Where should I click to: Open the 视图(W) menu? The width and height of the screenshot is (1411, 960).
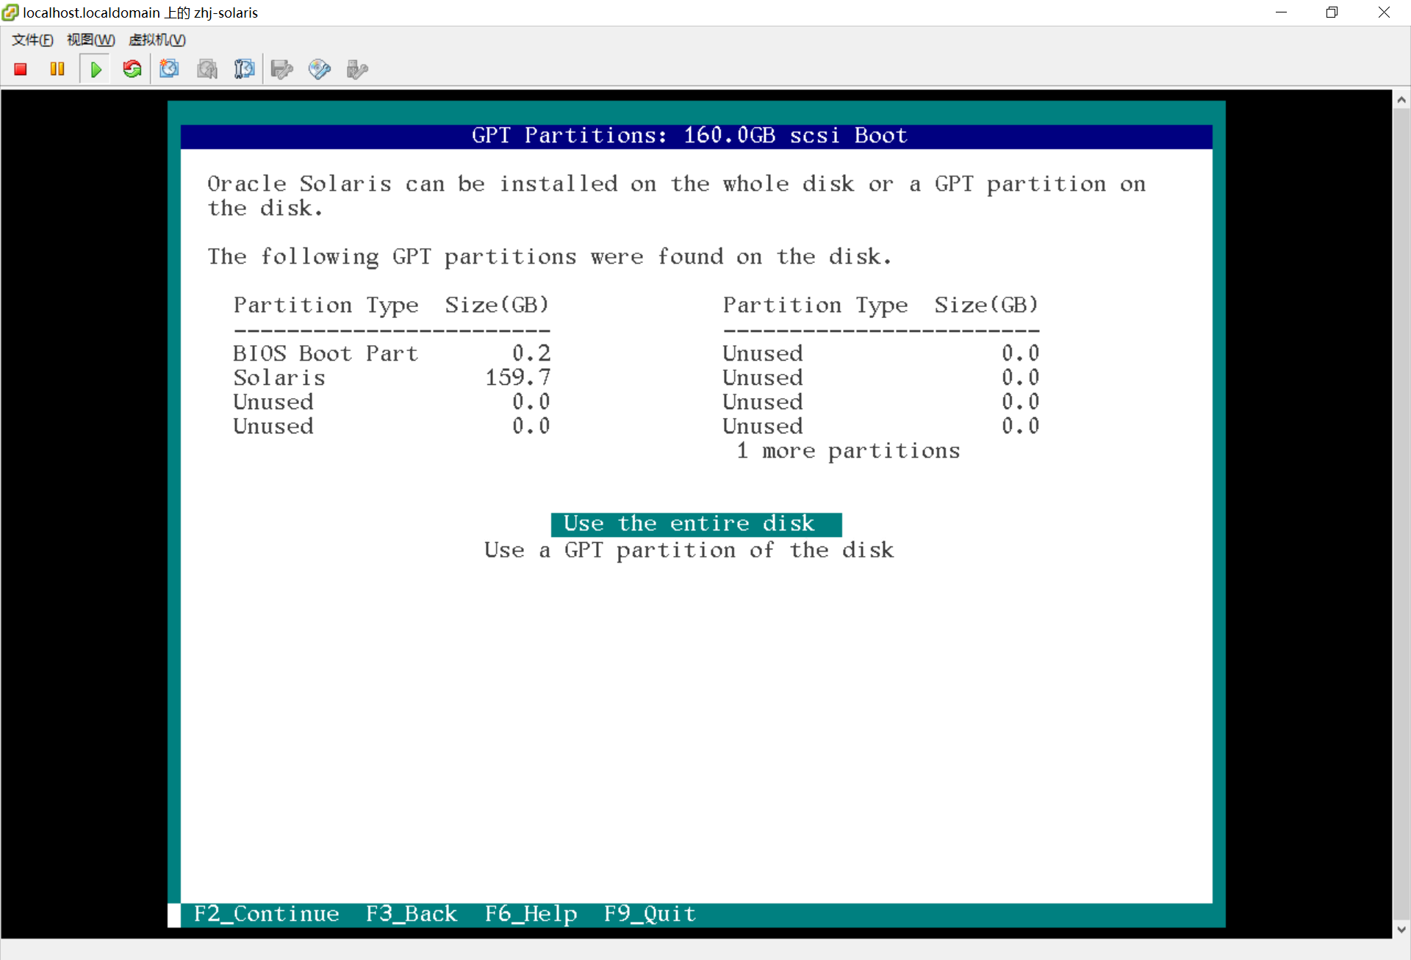(x=90, y=40)
